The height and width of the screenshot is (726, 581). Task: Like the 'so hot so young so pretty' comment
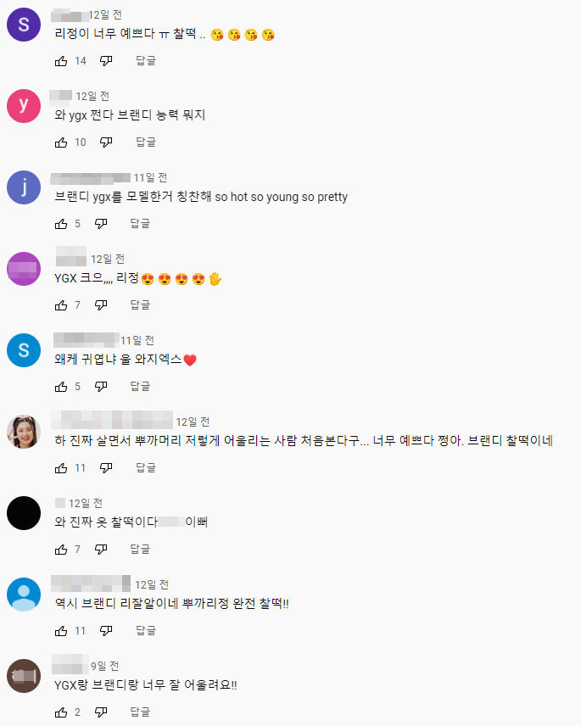pos(61,224)
